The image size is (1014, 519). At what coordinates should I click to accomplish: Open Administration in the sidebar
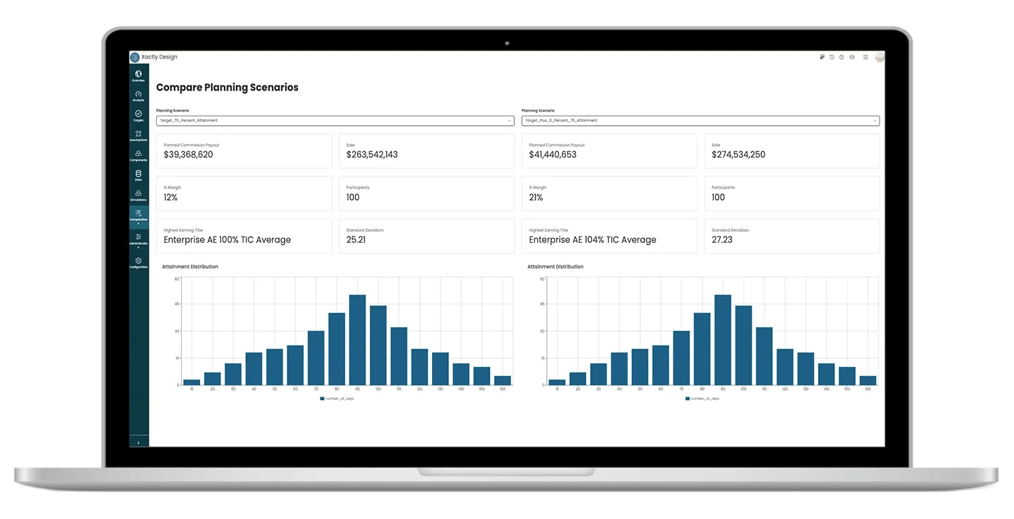pos(139,241)
